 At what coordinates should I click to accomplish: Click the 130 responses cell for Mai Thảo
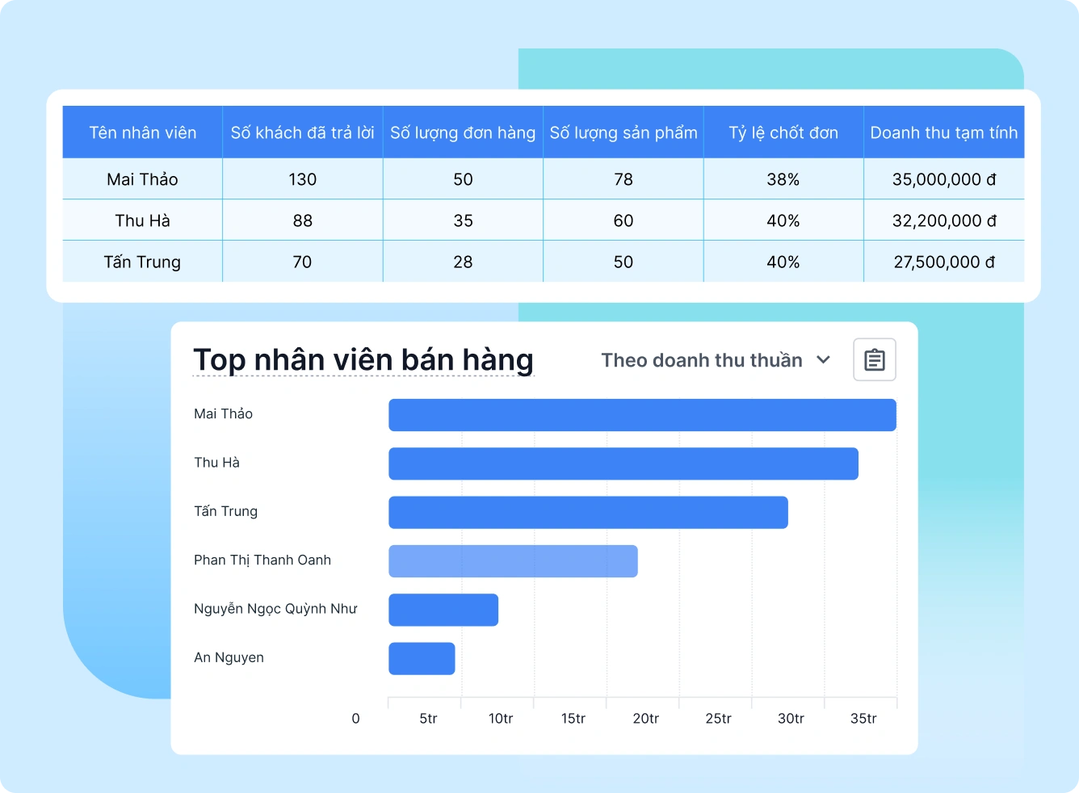302,178
